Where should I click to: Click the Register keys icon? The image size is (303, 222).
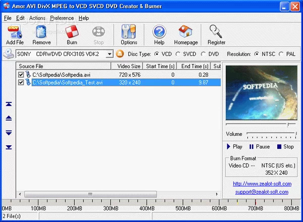(216, 31)
